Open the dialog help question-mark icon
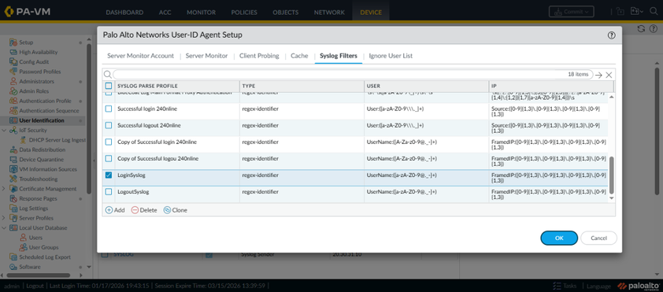 coord(611,35)
